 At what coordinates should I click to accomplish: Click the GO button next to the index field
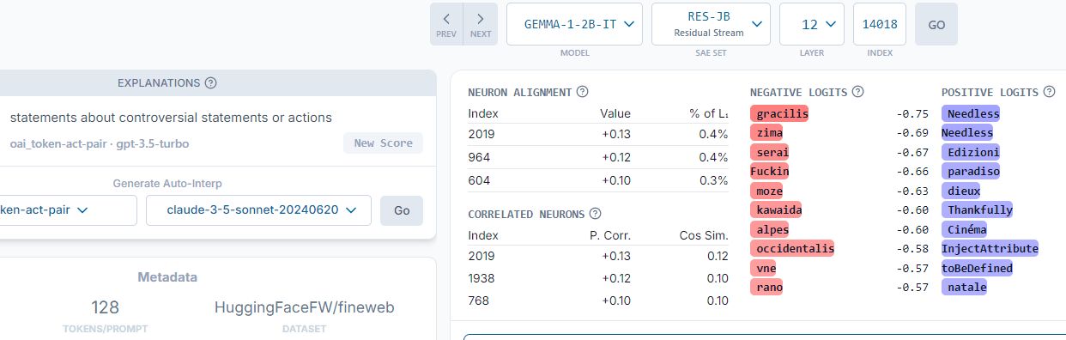(x=936, y=24)
